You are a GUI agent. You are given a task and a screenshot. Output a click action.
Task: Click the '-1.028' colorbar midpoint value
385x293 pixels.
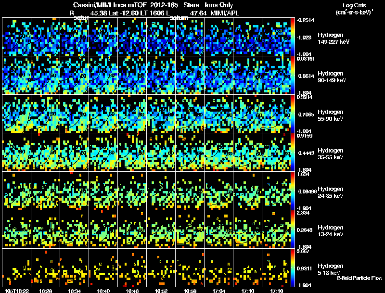click(x=304, y=38)
